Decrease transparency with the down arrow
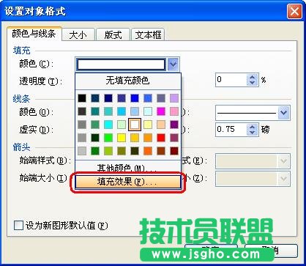This screenshot has height=266, width=306. 253,83
